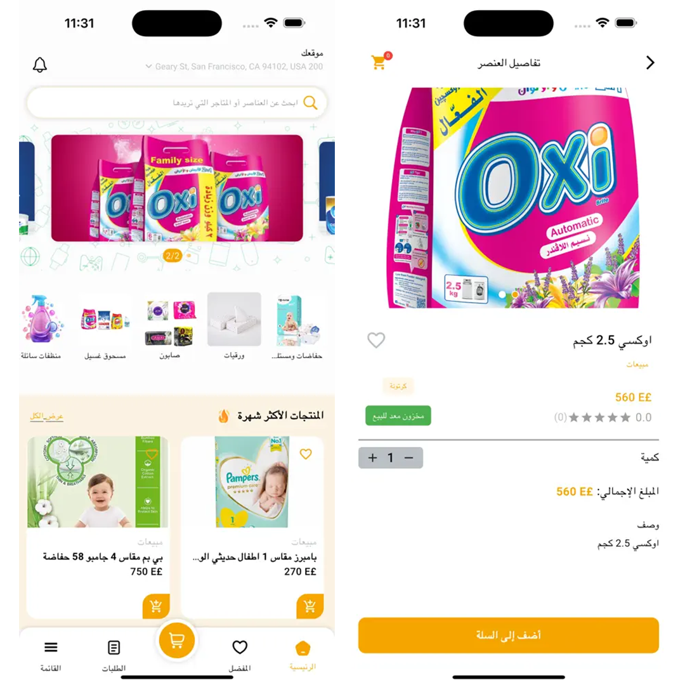Open the liquid detergents category icon
685x685 pixels.
41,320
